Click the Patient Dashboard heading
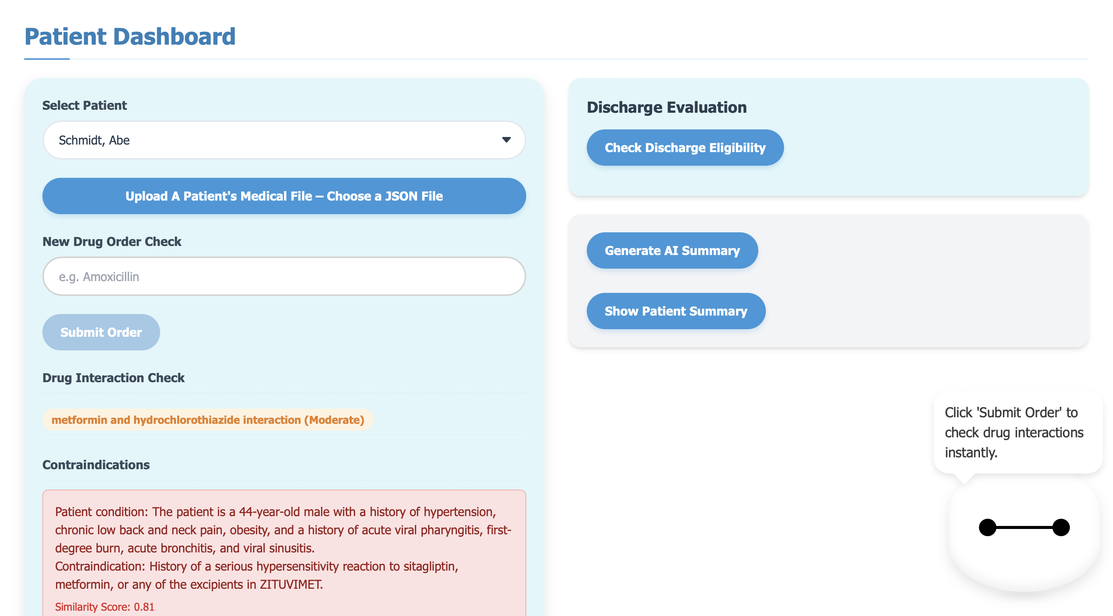The width and height of the screenshot is (1113, 616). click(x=130, y=36)
